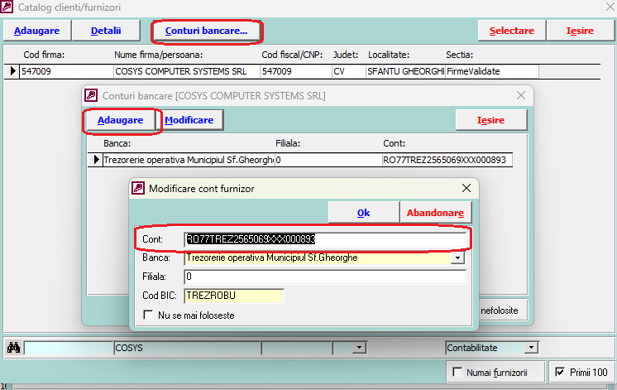
Task: Click the Modificare cont furnizor title icon
Action: 138,189
